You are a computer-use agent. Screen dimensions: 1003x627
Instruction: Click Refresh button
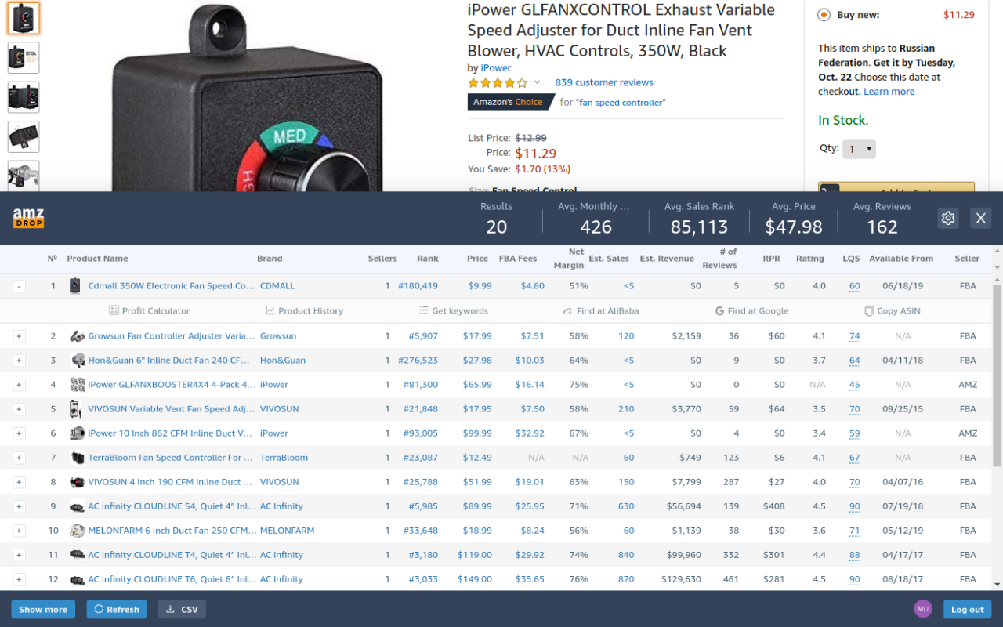(x=117, y=609)
